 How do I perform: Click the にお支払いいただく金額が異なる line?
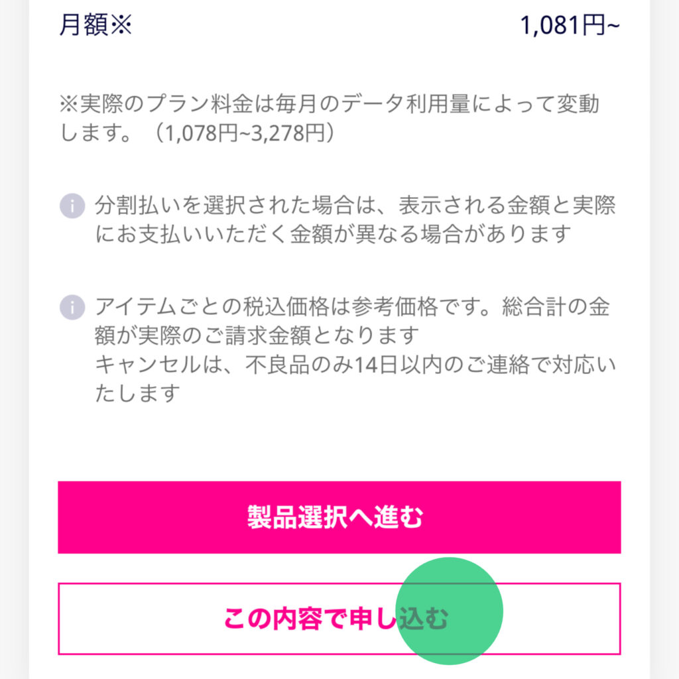334,234
